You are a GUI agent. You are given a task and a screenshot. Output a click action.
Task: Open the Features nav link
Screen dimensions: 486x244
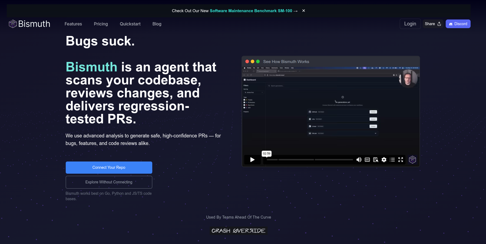73,24
